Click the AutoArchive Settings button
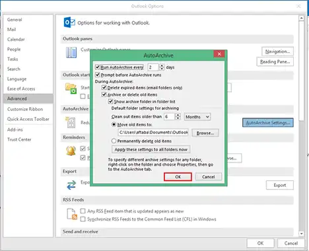This screenshot has height=251, width=309. click(x=268, y=123)
